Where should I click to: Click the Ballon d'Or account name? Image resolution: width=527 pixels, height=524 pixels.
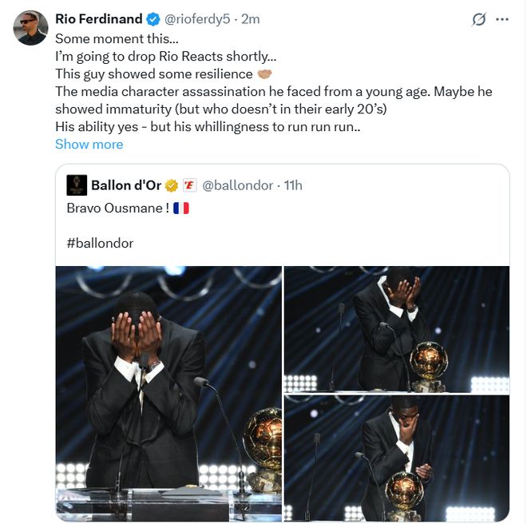tap(125, 185)
